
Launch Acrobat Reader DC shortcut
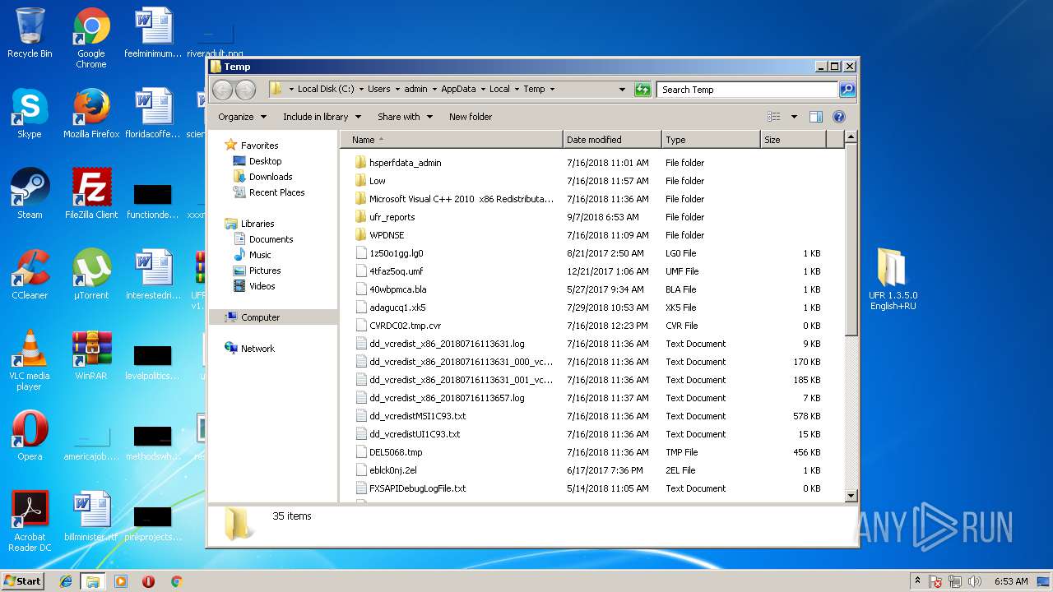click(x=30, y=521)
